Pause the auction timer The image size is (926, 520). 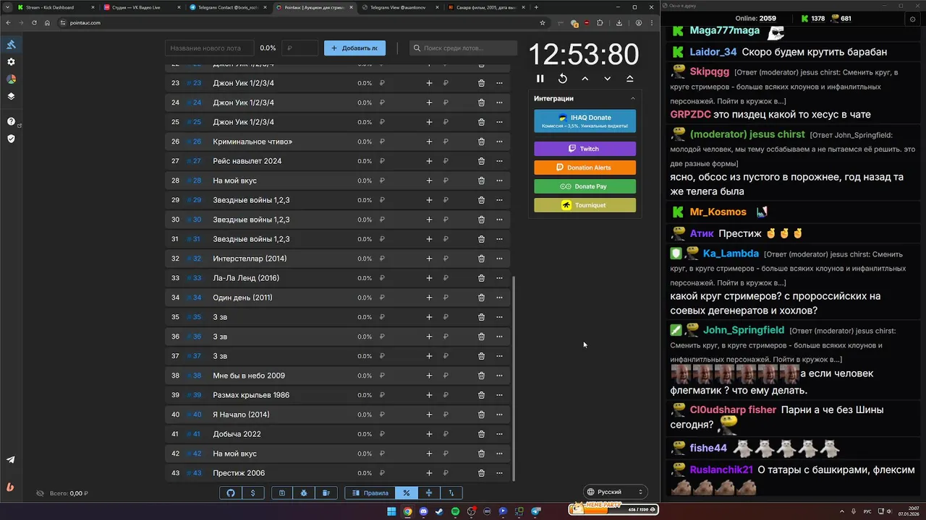pos(540,79)
